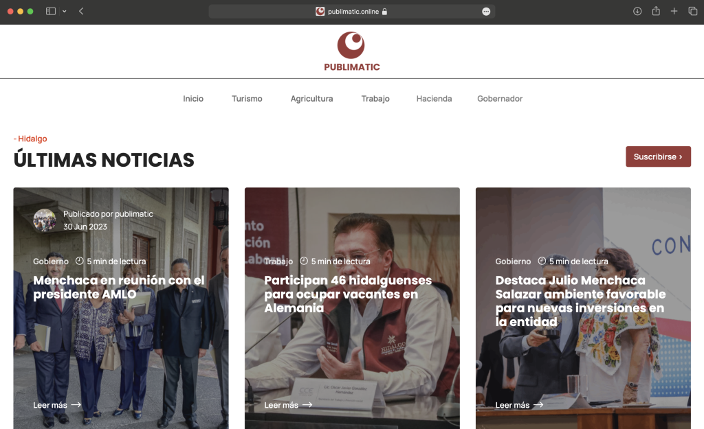
Task: Click Leer más on the AMLO article
Action: pyautogui.click(x=57, y=405)
